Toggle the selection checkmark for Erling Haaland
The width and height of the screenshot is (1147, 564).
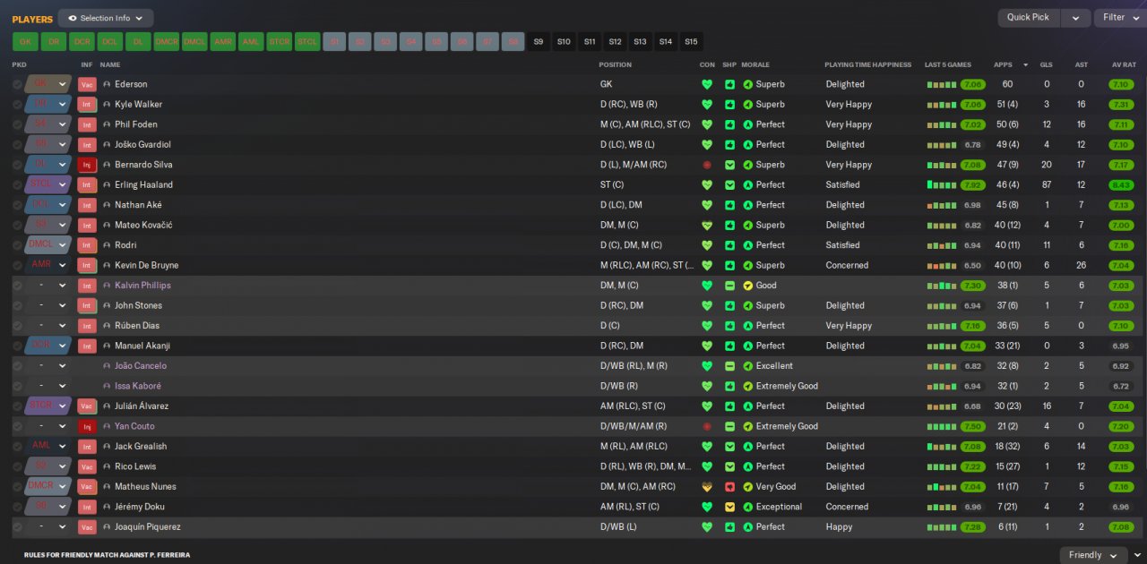(17, 185)
